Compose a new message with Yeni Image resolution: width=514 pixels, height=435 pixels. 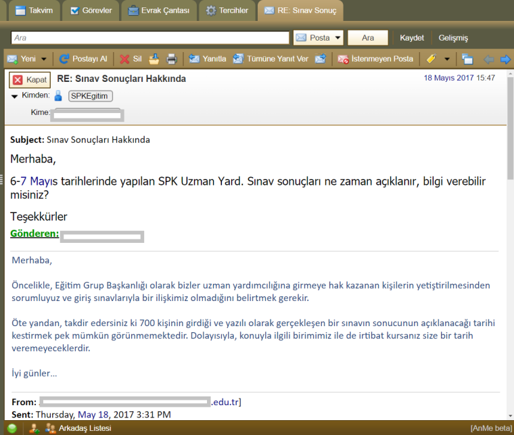tap(22, 59)
